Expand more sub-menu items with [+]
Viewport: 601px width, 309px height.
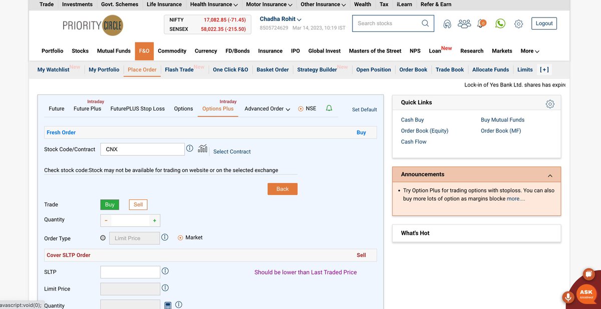[x=544, y=69]
